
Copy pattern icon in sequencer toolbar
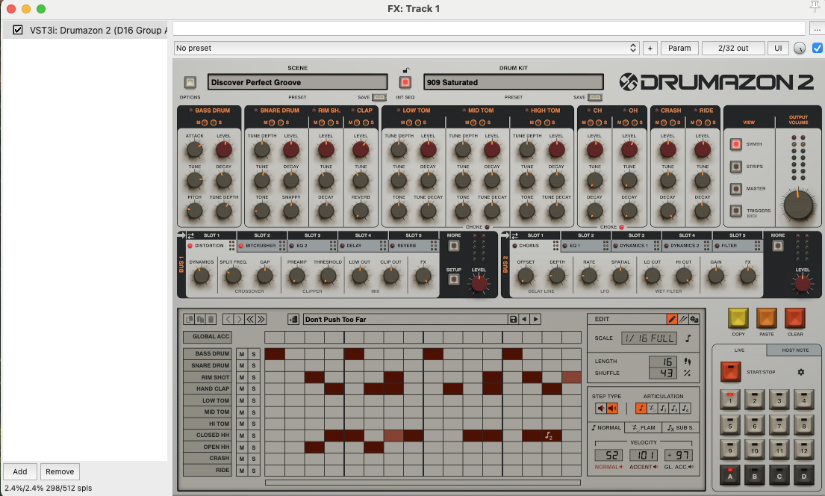tap(189, 319)
